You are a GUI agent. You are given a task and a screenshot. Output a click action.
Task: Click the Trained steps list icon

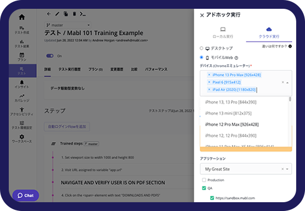tap(53, 143)
